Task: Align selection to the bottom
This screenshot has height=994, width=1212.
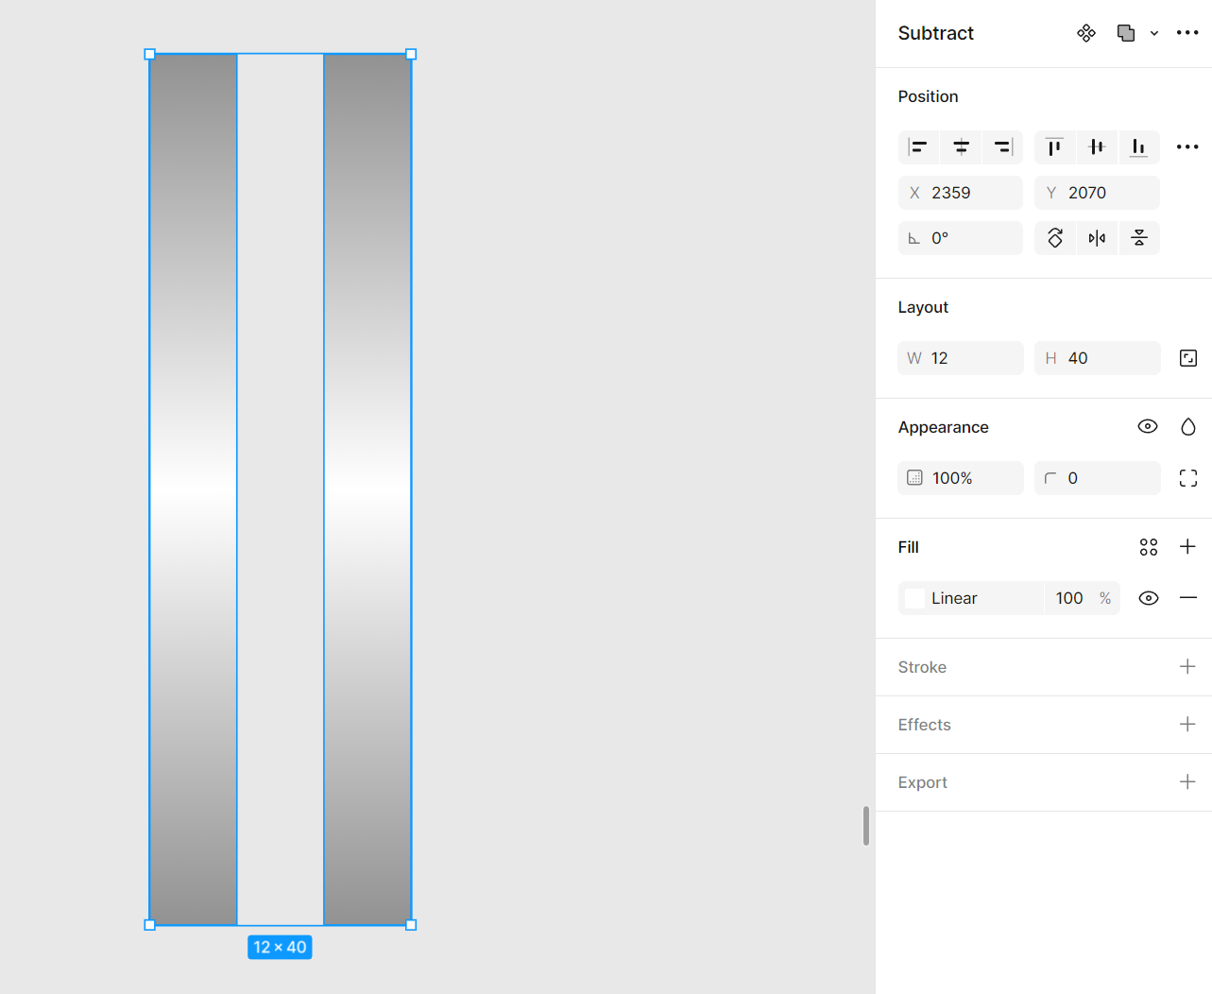Action: (1138, 147)
